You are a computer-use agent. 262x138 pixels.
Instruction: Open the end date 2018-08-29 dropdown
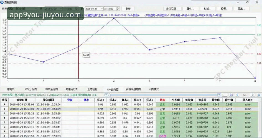pos(101,9)
